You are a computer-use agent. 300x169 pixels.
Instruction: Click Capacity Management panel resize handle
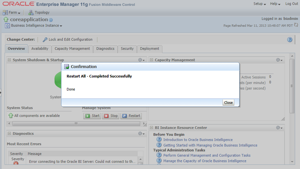pos(283,119)
